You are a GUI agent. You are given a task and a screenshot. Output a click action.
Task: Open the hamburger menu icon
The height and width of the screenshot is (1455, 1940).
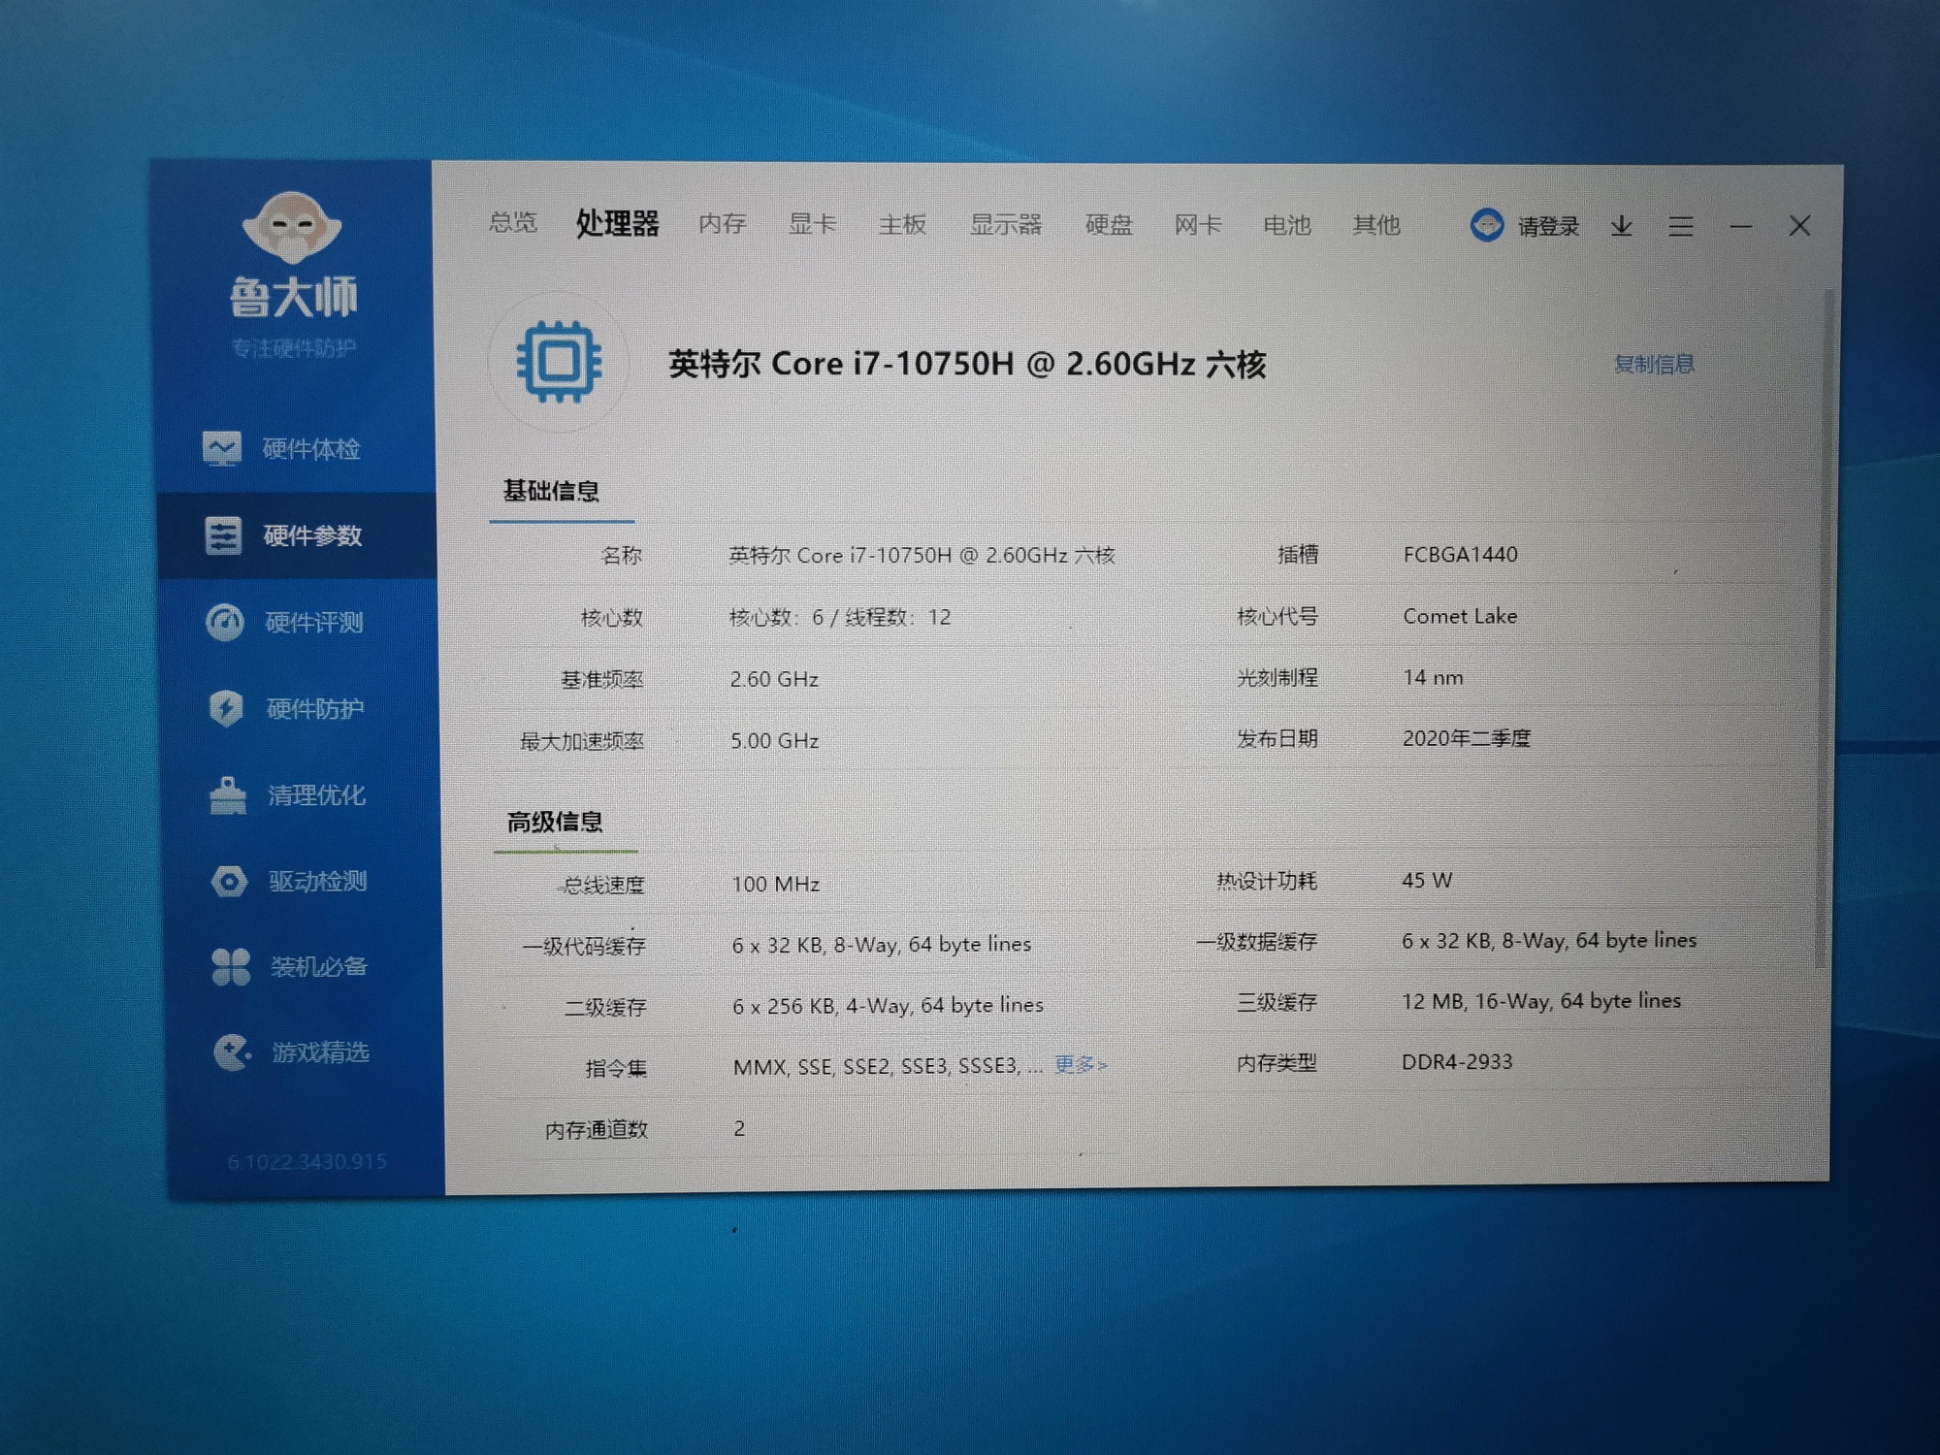1681,226
